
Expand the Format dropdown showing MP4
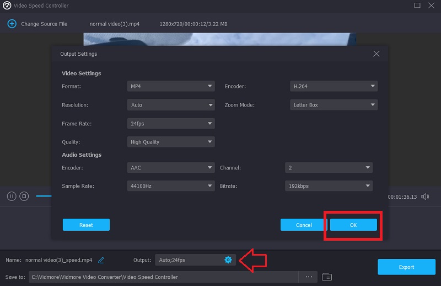170,86
